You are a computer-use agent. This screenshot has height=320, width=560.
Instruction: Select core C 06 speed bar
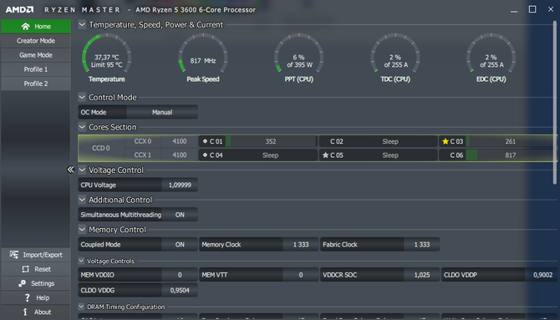coord(511,155)
